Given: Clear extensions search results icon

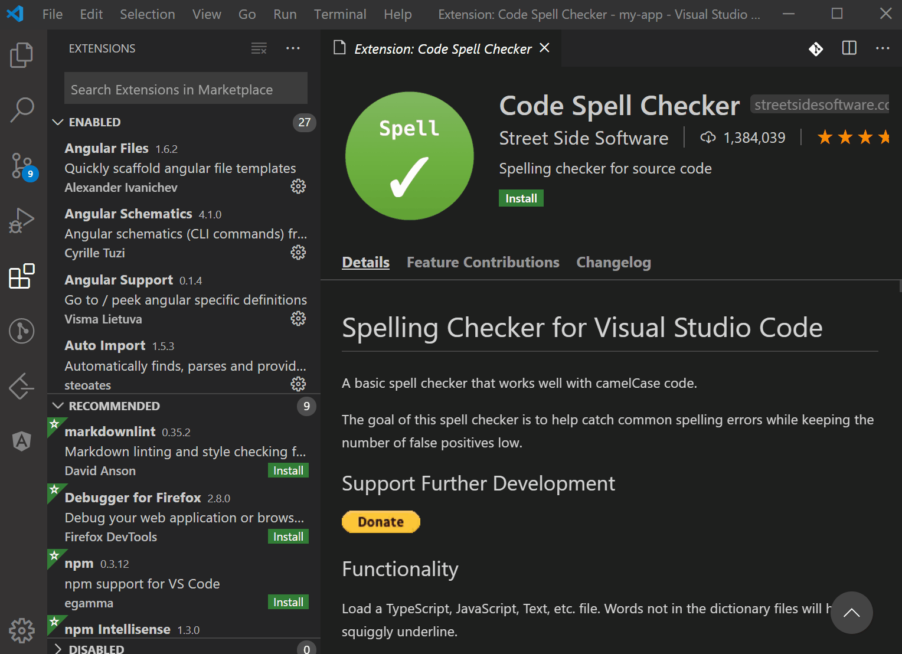Looking at the screenshot, I should pos(259,48).
